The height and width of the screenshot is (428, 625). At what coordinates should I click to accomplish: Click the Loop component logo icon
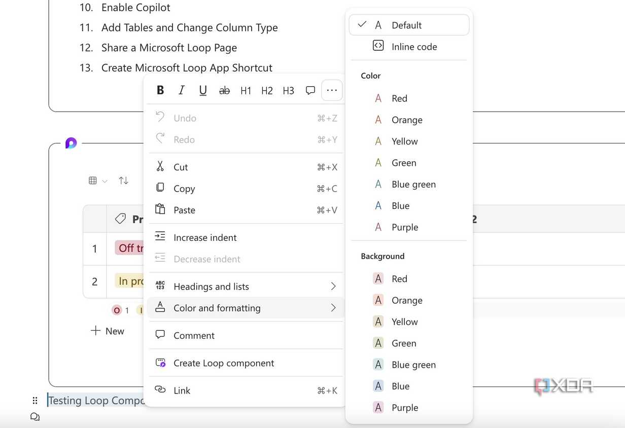71,144
